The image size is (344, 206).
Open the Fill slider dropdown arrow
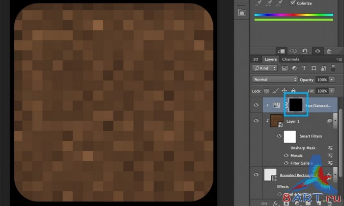tap(332, 91)
